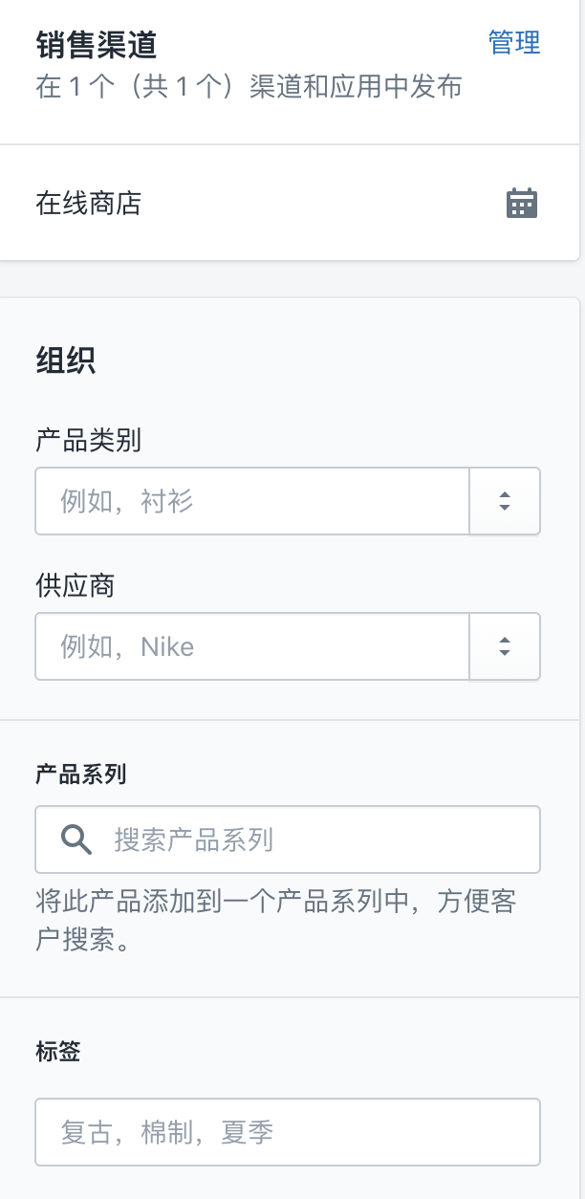
Task: Click the 标签 section label
Action: 58,1052
